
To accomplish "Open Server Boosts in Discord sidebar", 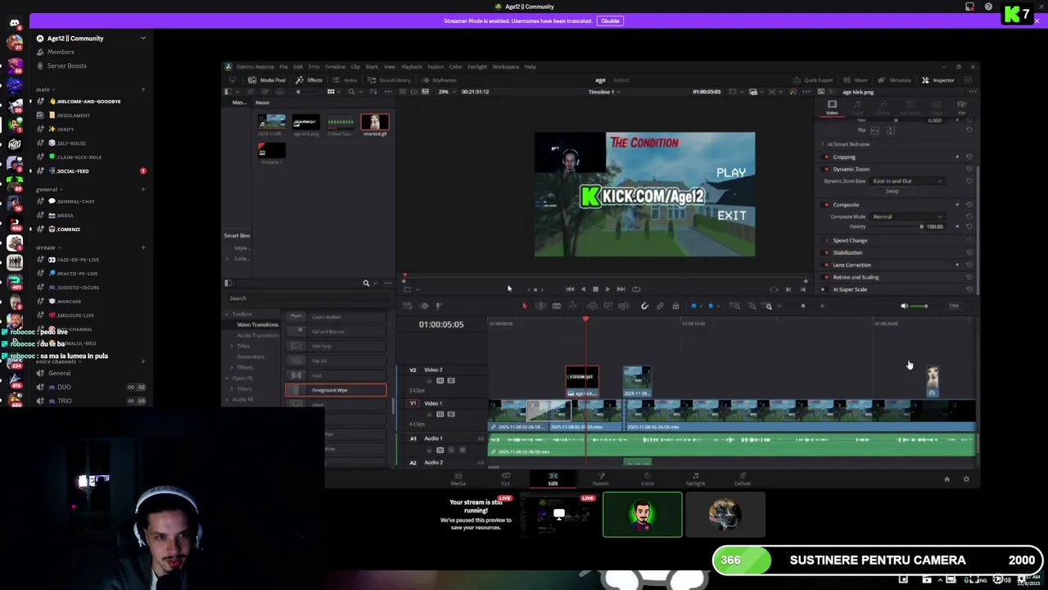I will click(x=67, y=66).
